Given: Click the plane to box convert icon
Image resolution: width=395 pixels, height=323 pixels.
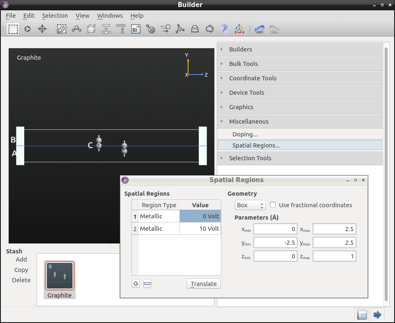Looking at the screenshot, I should click(165, 29).
